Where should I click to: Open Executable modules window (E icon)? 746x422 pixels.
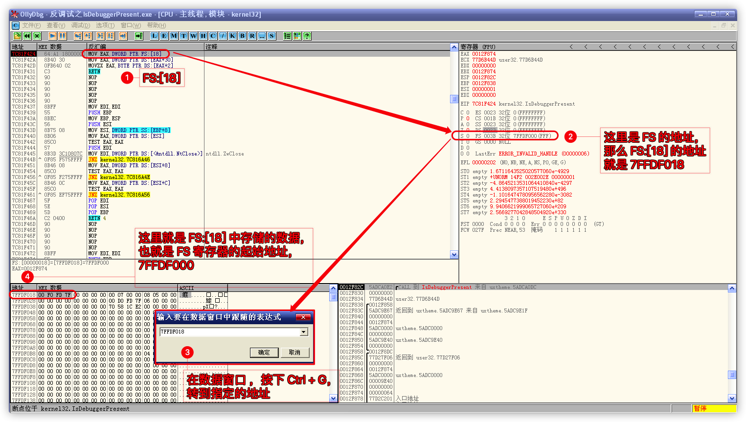[x=164, y=36]
